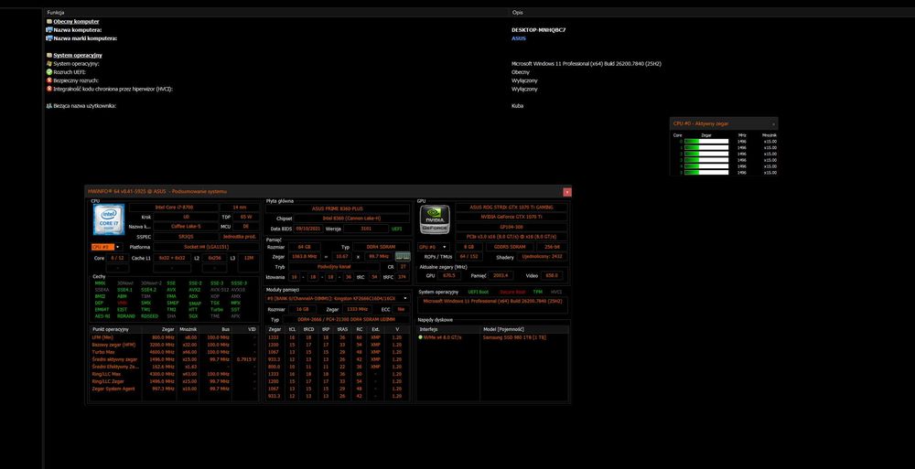Open the memory module Kingston dropdown
Viewport: 915px width, 469px height.
pyautogui.click(x=338, y=298)
